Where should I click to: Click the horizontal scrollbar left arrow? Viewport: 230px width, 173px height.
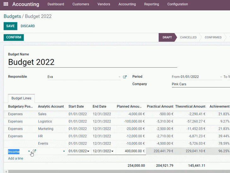point(6,171)
